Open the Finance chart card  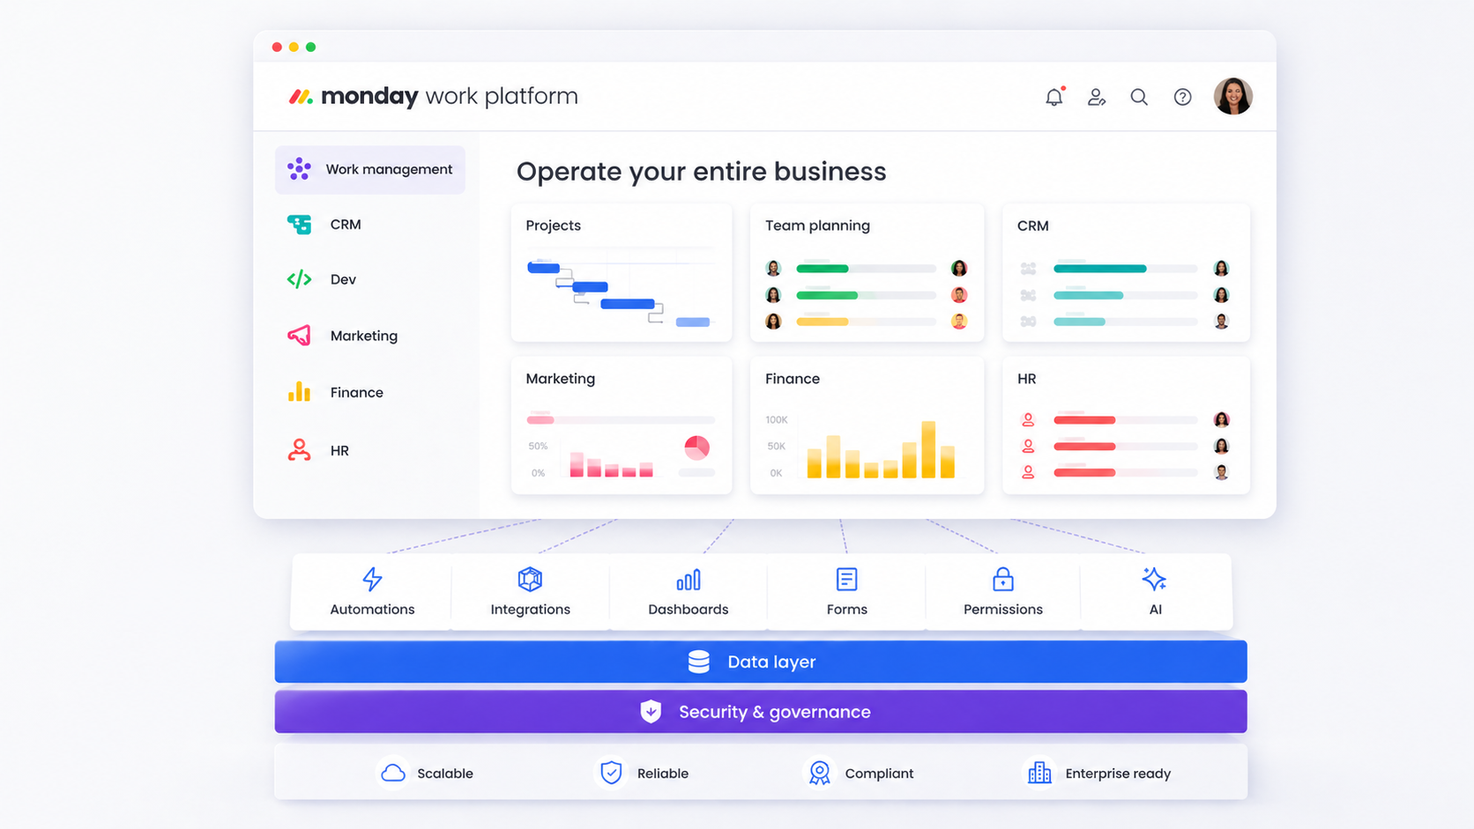866,426
